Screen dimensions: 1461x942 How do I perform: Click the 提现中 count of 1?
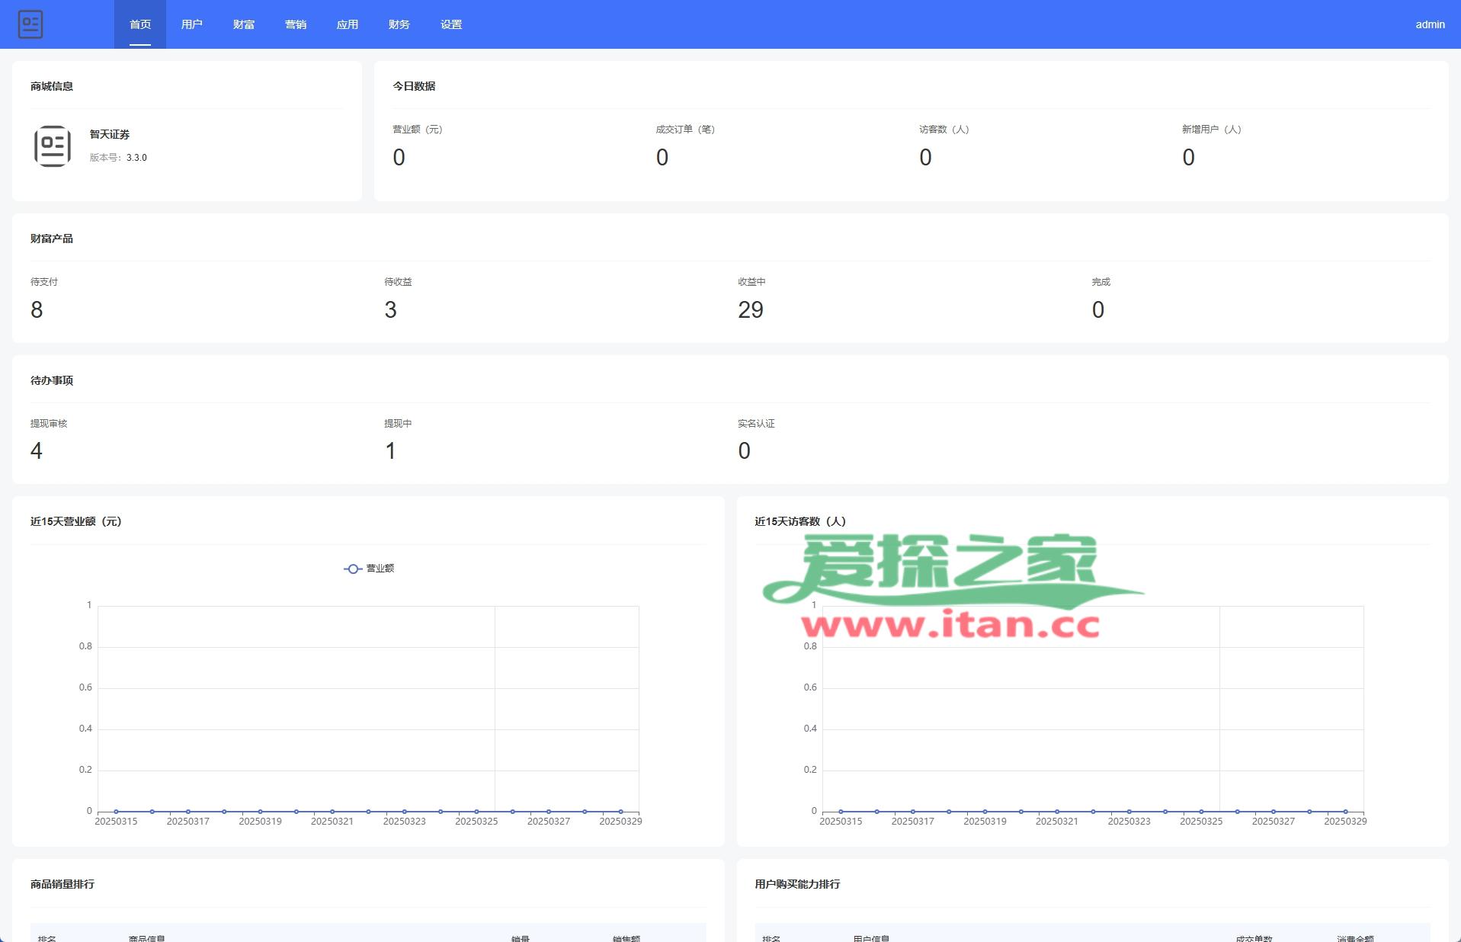coord(390,451)
